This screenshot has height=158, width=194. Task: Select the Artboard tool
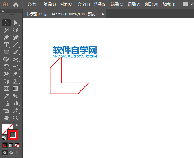[x=6, y=111]
